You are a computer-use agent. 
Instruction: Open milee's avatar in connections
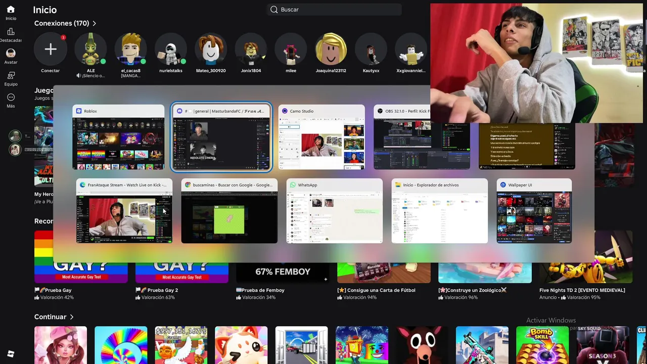[291, 49]
